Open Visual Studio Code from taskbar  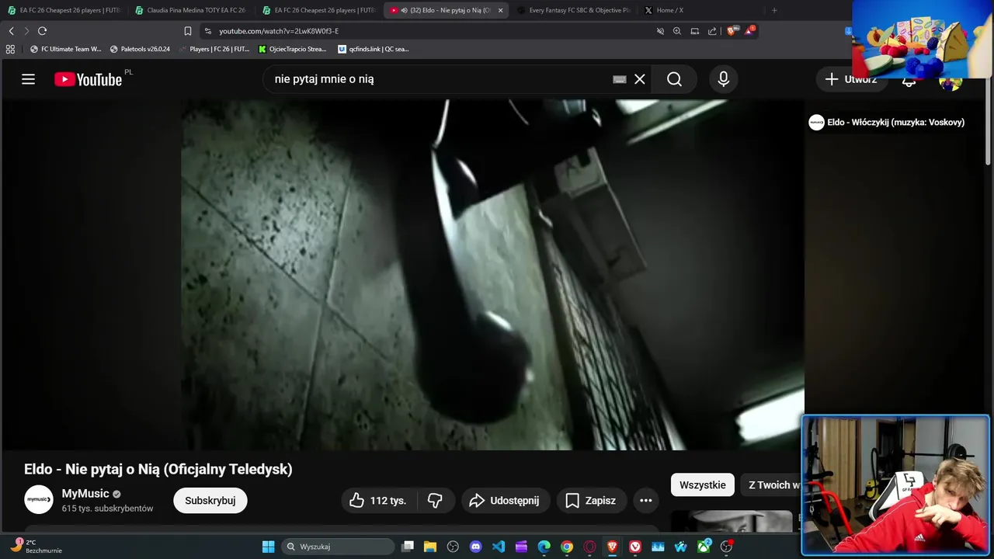click(x=499, y=547)
